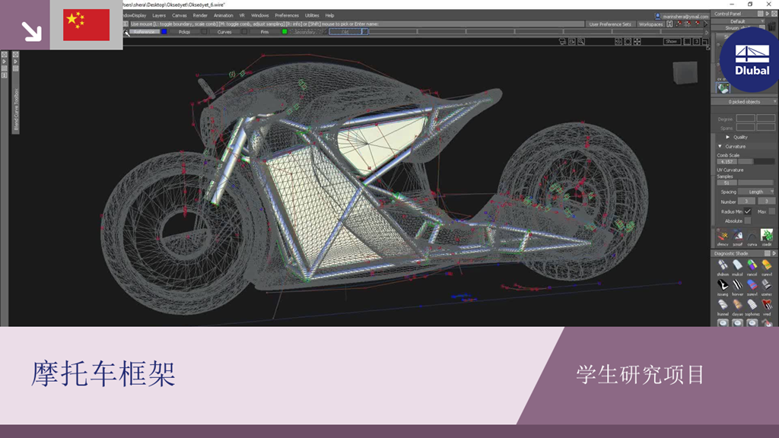Expand the layer bar right arrow
This screenshot has height=438, width=779.
click(x=707, y=32)
